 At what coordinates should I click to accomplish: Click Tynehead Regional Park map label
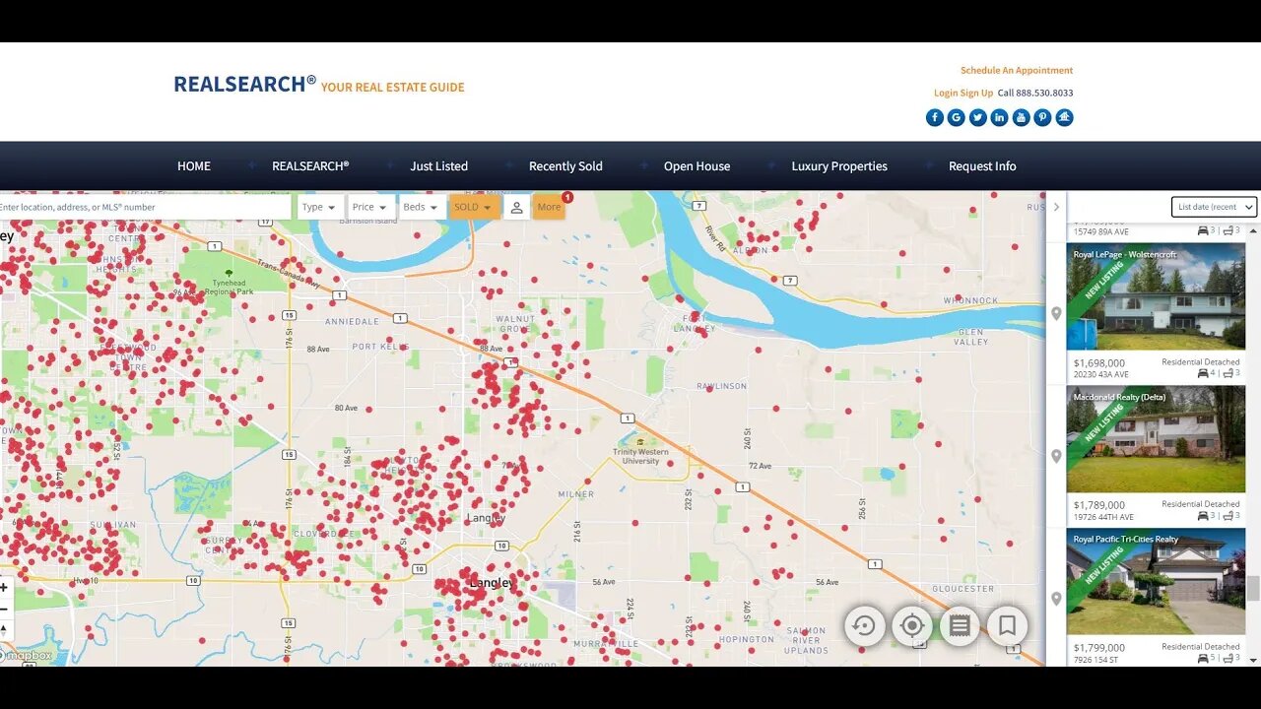coord(229,288)
